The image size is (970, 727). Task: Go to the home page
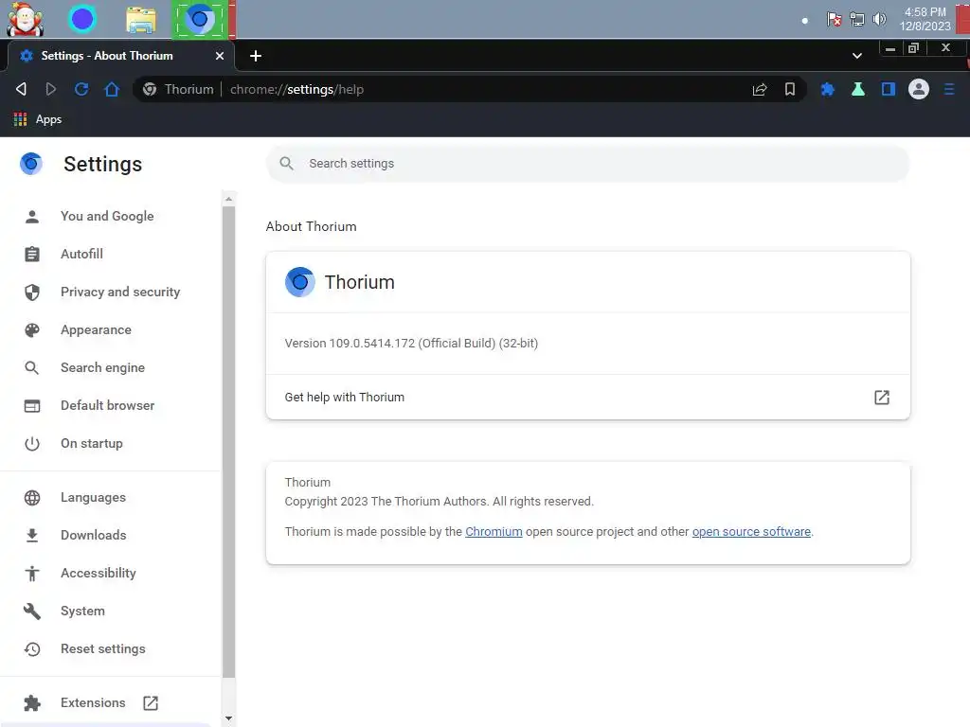[112, 89]
